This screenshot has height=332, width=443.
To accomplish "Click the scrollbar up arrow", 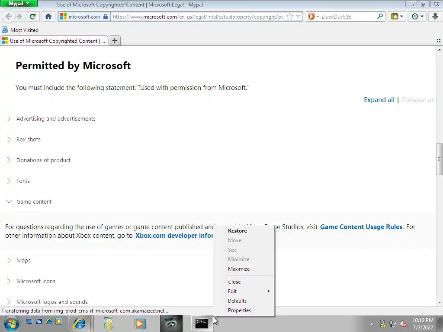I will (x=440, y=50).
